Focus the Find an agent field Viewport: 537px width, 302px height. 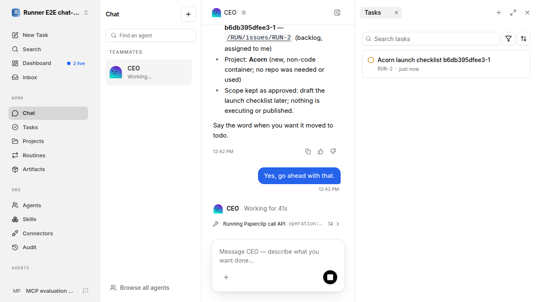[151, 35]
